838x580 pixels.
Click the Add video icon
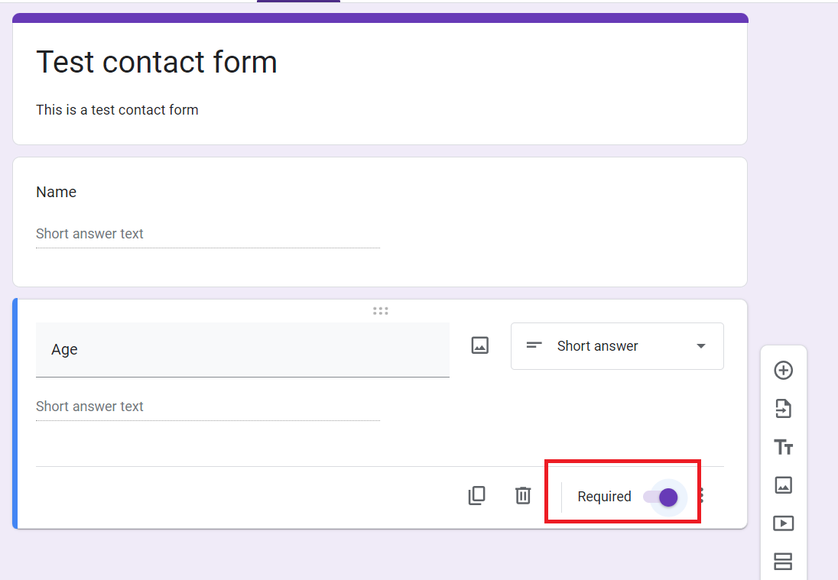(783, 523)
